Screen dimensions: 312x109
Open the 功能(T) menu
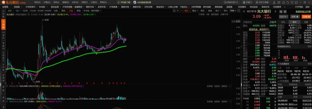tap(84, 2)
